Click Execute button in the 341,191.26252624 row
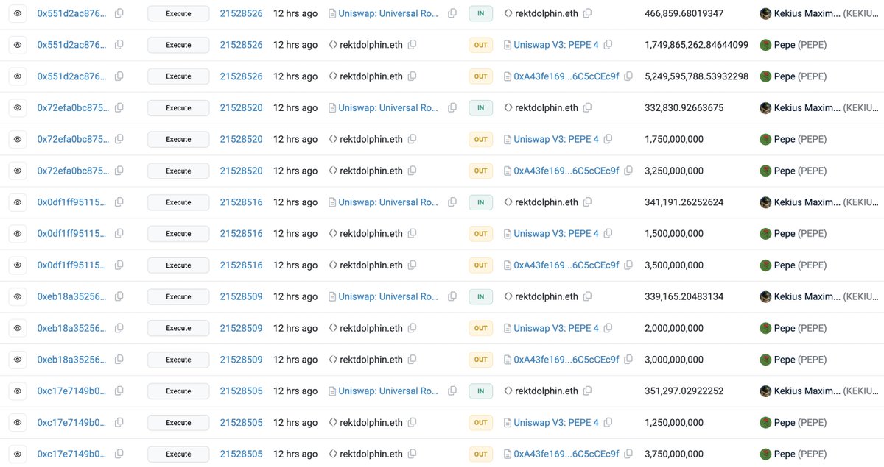 178,202
